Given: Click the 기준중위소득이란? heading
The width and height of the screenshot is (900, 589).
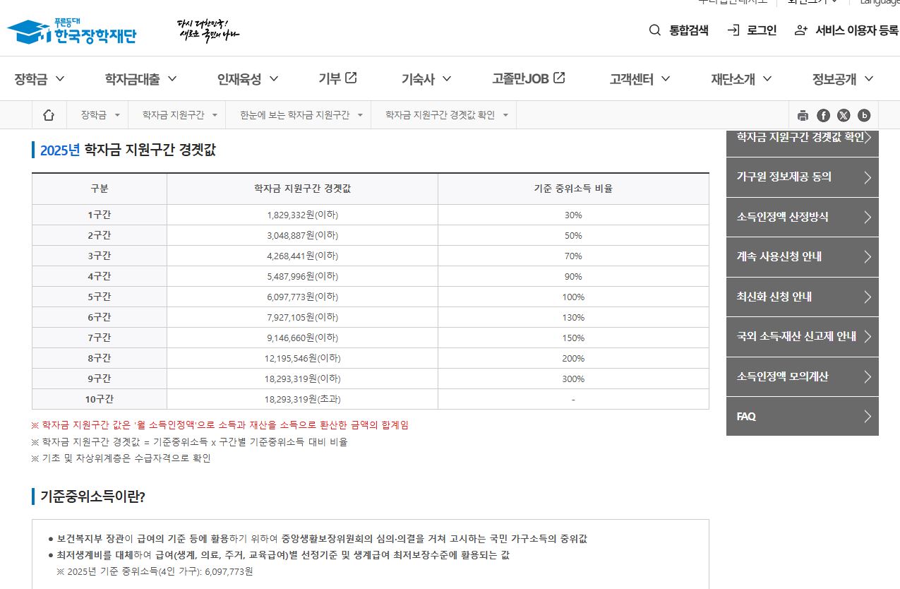Looking at the screenshot, I should coord(92,496).
